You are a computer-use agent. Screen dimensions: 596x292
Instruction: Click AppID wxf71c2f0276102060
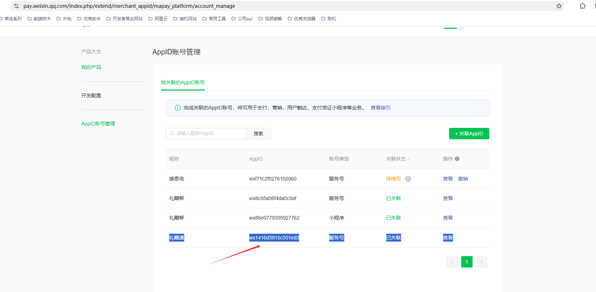point(273,179)
